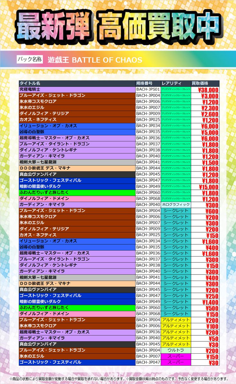236x384 pixels.
Task: Select the ¥5,000 row's BACH-JP035 code
Action: pyautogui.click(x=148, y=132)
